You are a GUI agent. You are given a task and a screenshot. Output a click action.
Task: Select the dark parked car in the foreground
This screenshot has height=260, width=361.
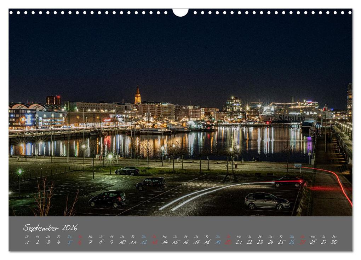tap(108, 199)
